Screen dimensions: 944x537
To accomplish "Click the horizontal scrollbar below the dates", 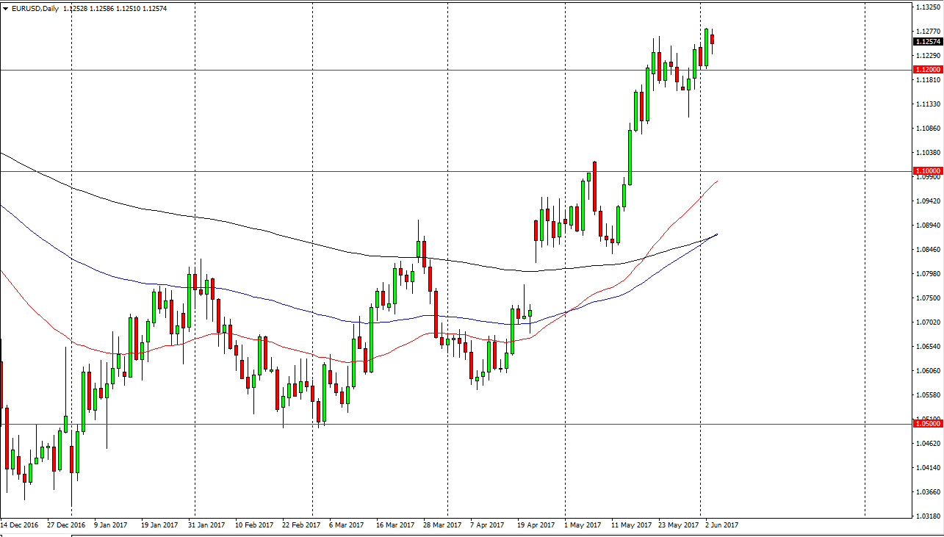I will (470, 534).
